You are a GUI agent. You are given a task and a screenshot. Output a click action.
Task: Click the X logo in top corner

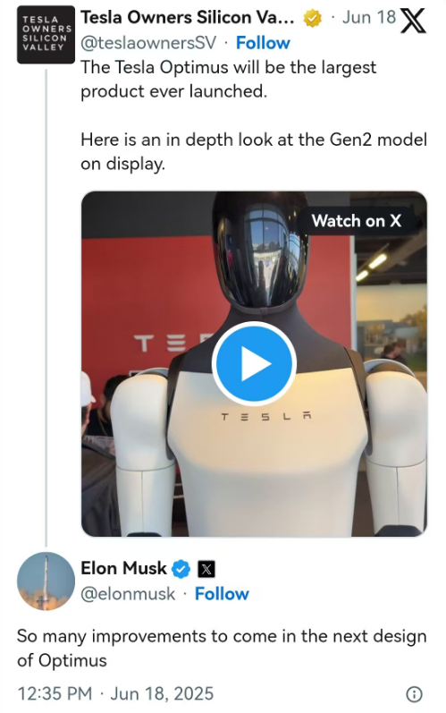point(413,21)
